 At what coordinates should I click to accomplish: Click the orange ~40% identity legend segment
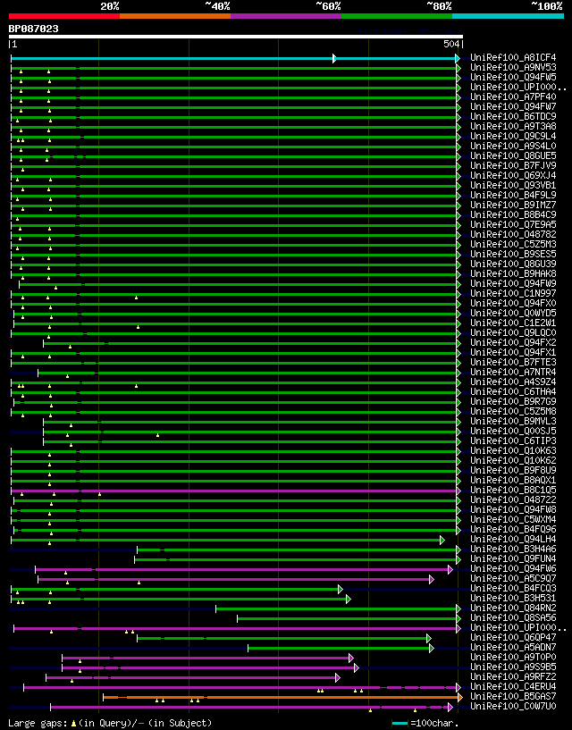click(175, 16)
